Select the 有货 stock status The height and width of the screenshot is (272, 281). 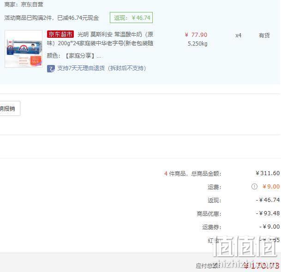(x=264, y=35)
